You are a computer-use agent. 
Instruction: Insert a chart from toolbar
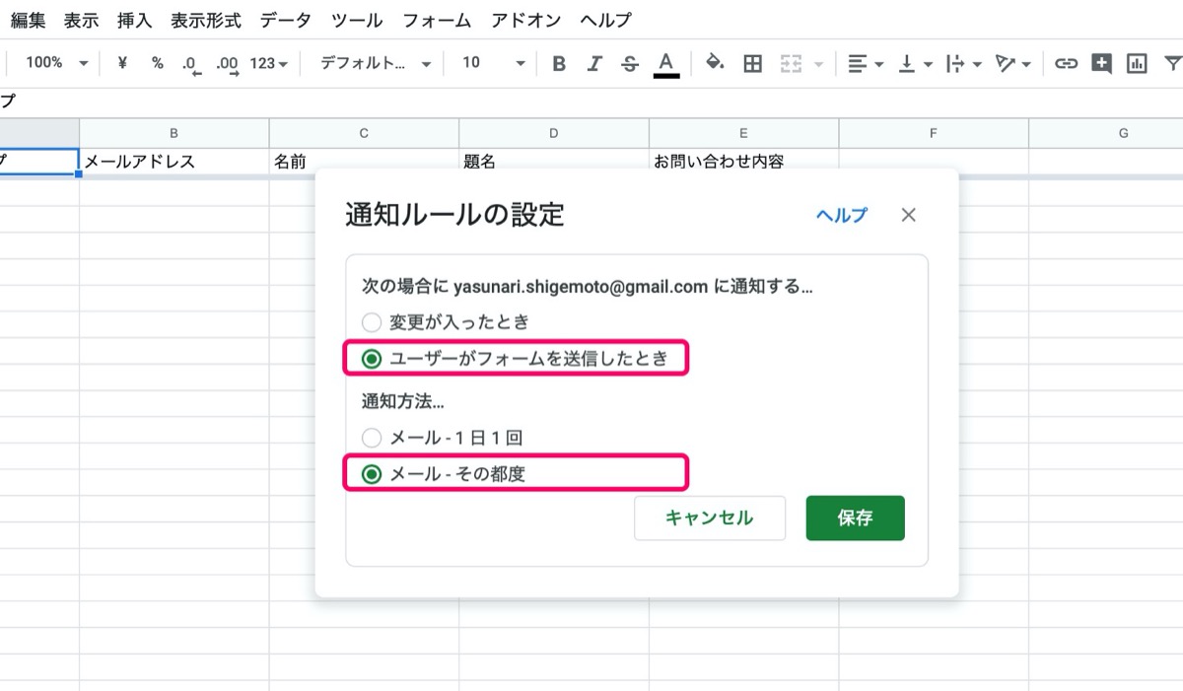pos(1137,64)
